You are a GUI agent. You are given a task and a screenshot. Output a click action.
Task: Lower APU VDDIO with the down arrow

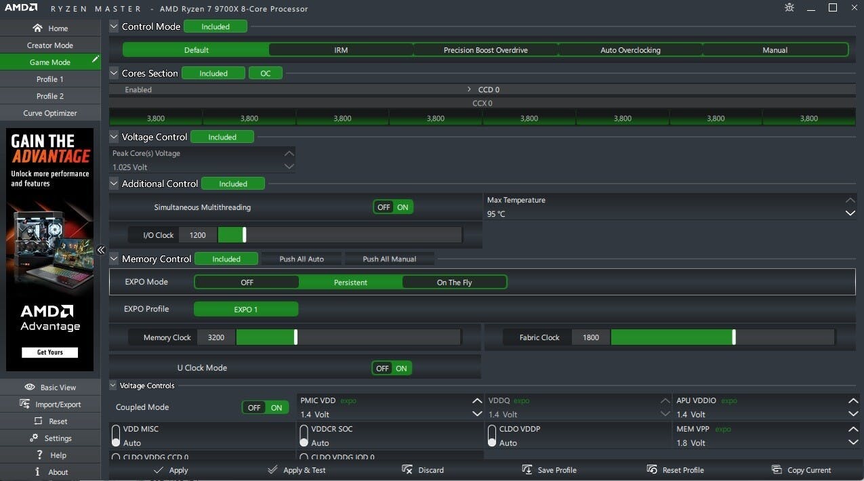click(x=853, y=414)
